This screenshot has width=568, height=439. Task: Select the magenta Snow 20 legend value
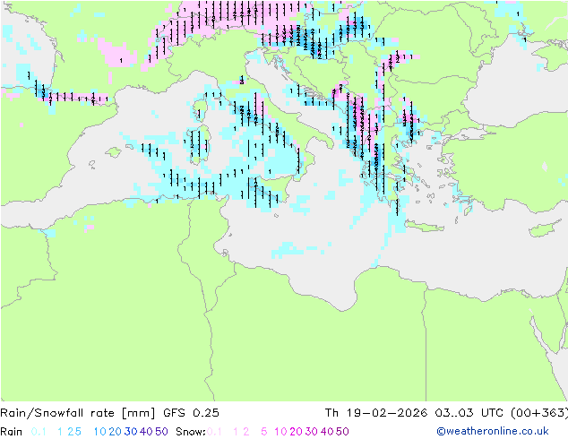(296, 432)
